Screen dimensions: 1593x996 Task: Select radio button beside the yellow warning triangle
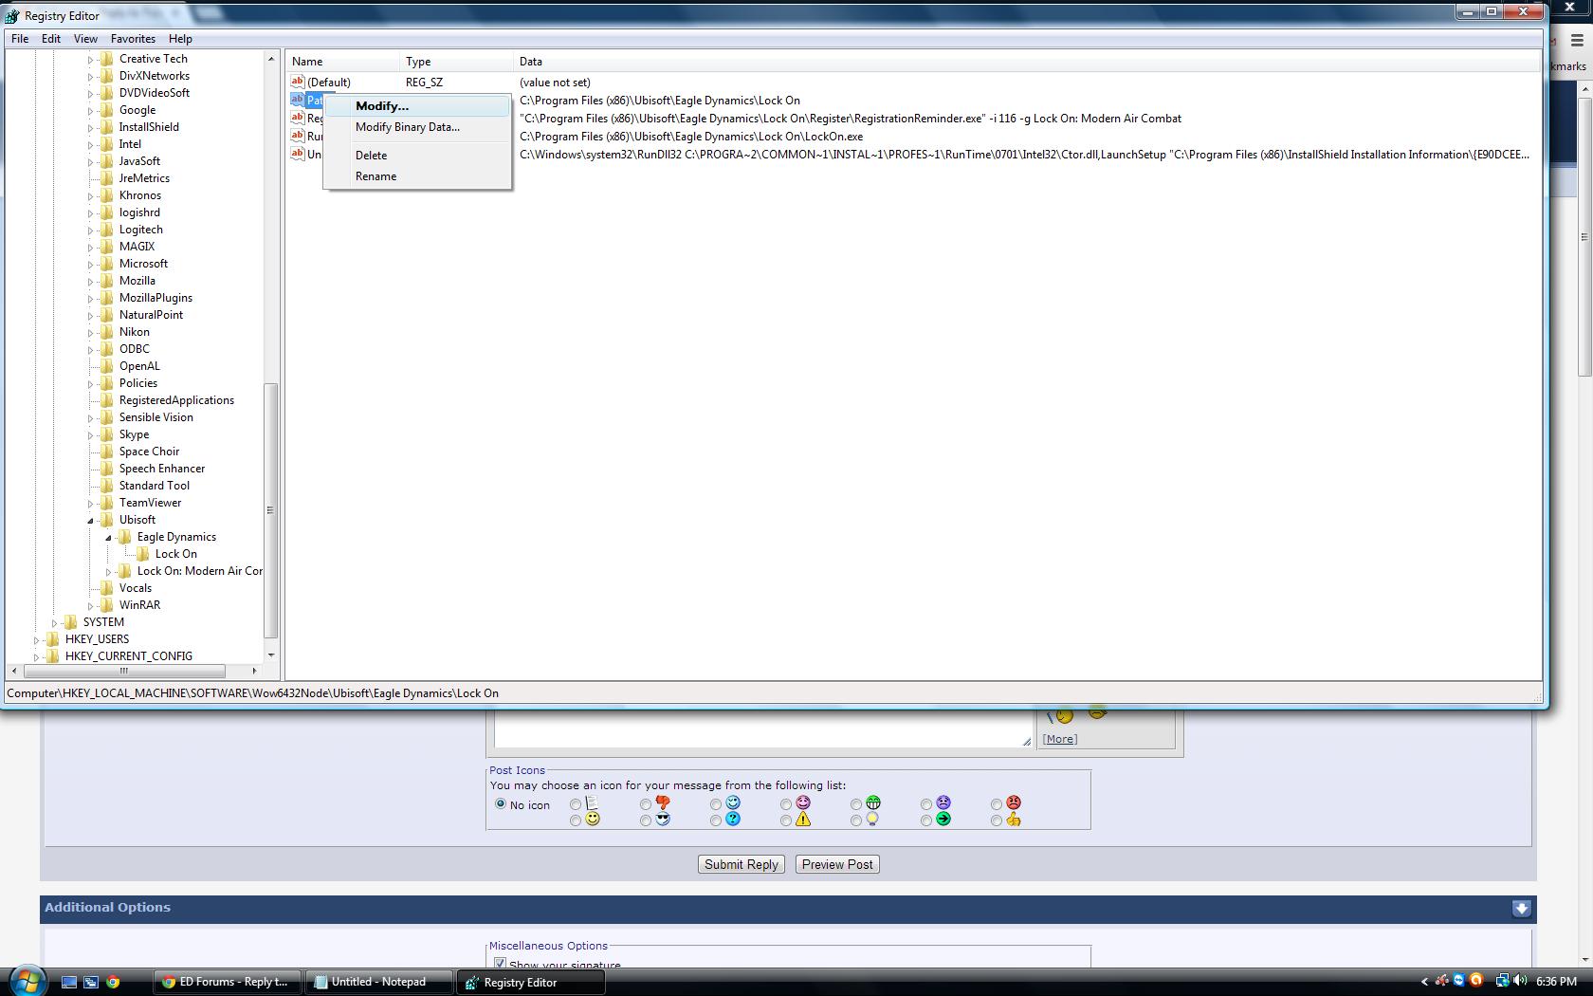pos(786,821)
